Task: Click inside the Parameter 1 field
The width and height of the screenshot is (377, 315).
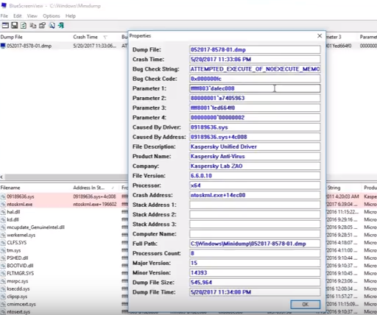Action: [255, 88]
